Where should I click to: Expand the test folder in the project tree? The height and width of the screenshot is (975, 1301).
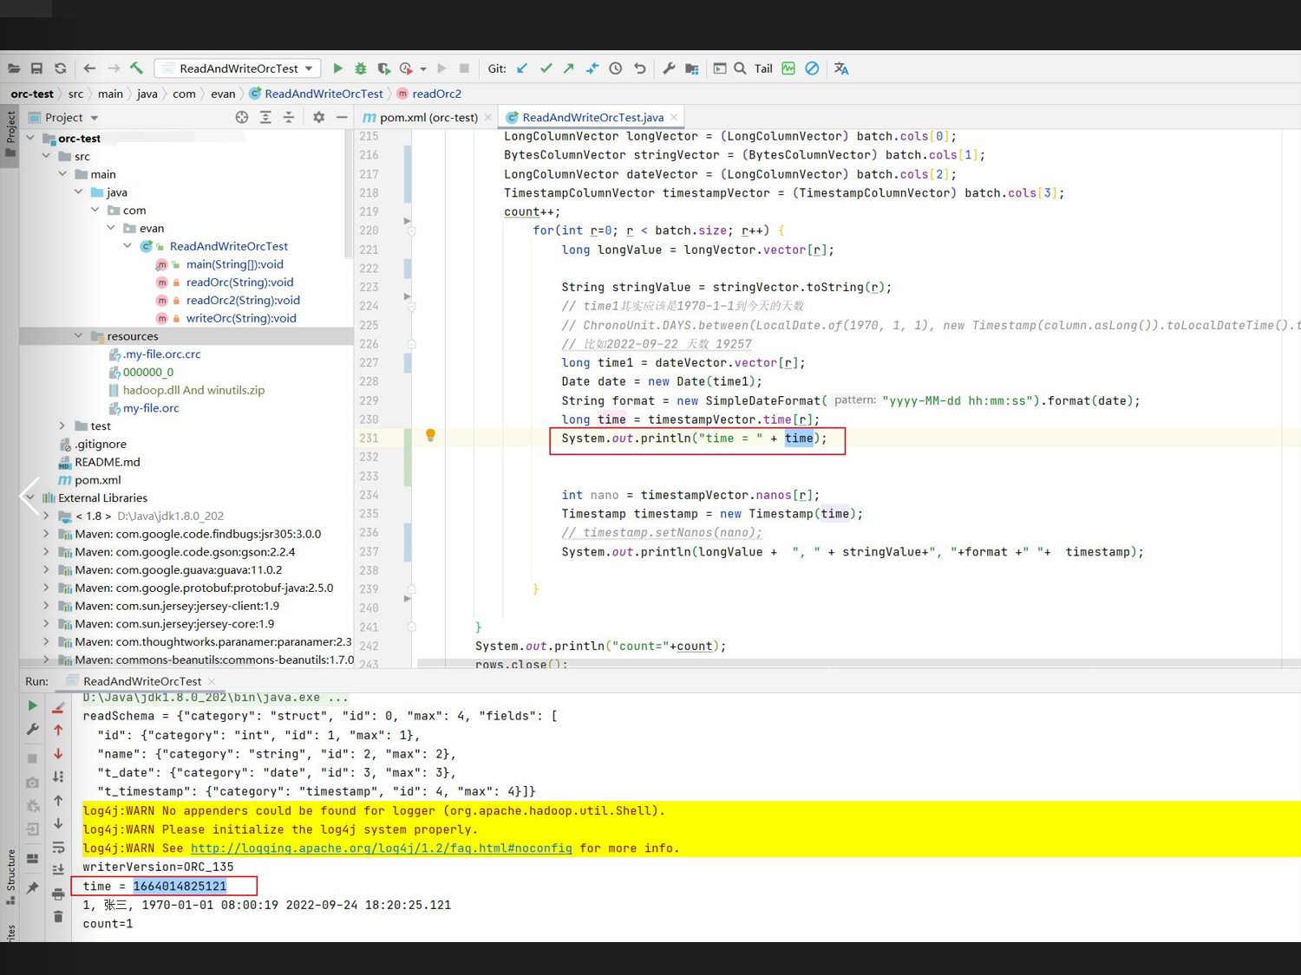[62, 426]
